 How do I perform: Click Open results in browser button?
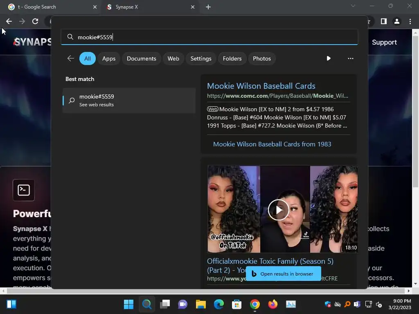pos(283,274)
